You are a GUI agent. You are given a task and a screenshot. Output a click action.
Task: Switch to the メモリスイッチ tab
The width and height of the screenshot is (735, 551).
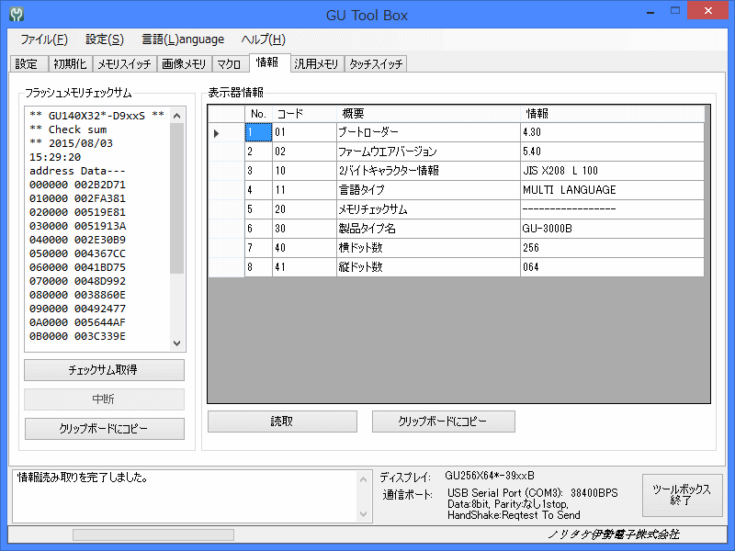125,63
